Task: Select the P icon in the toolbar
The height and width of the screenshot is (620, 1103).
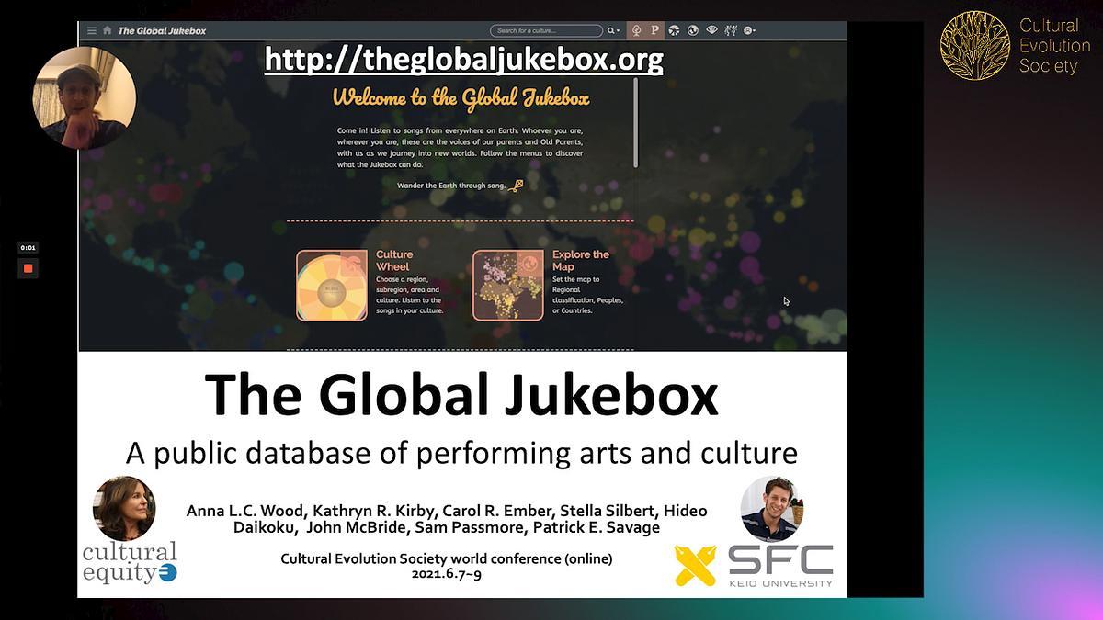Action: click(x=654, y=30)
